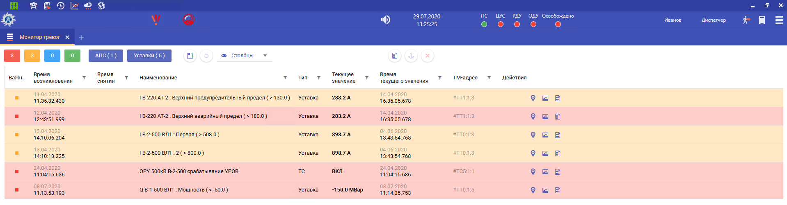
Task: Mute alarm sound with speaker icon
Action: (x=385, y=20)
